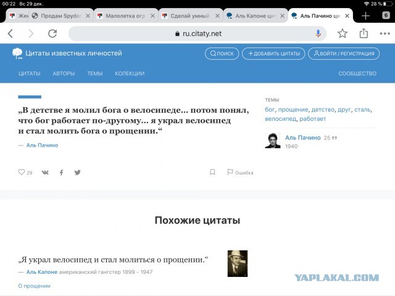Open the share sheet icon

click(364, 33)
